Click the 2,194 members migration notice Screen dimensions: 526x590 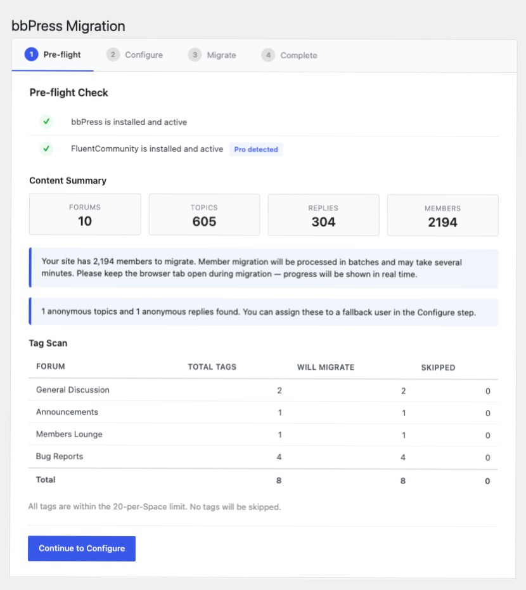(264, 268)
